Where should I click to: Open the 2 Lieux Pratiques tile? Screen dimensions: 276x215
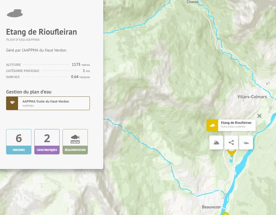pos(47,142)
